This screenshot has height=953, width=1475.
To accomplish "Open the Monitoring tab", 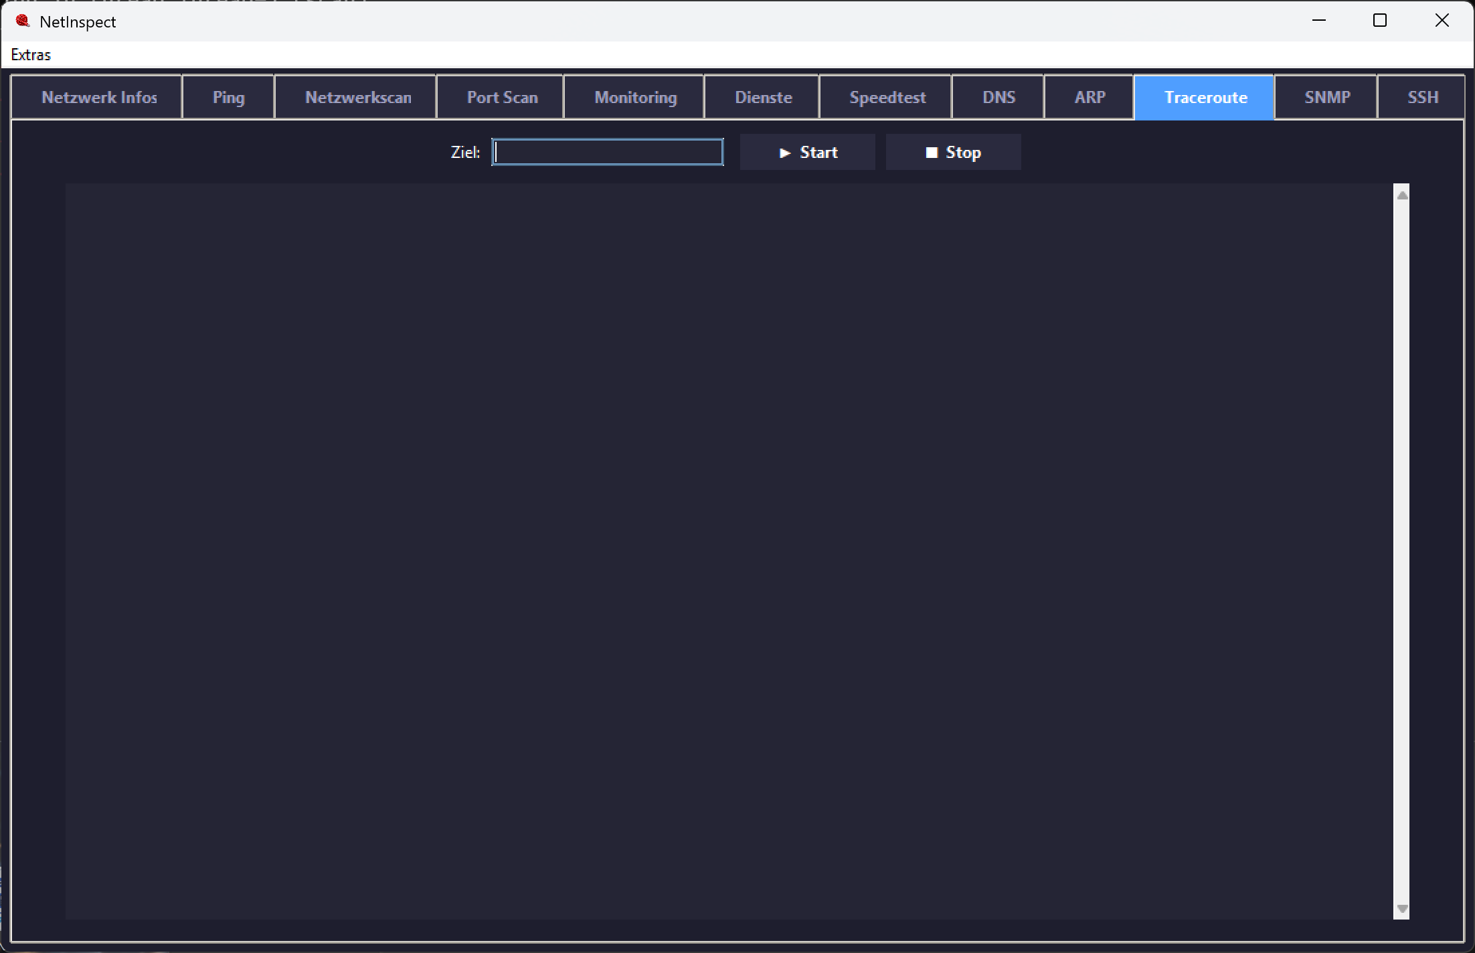I will click(x=634, y=98).
